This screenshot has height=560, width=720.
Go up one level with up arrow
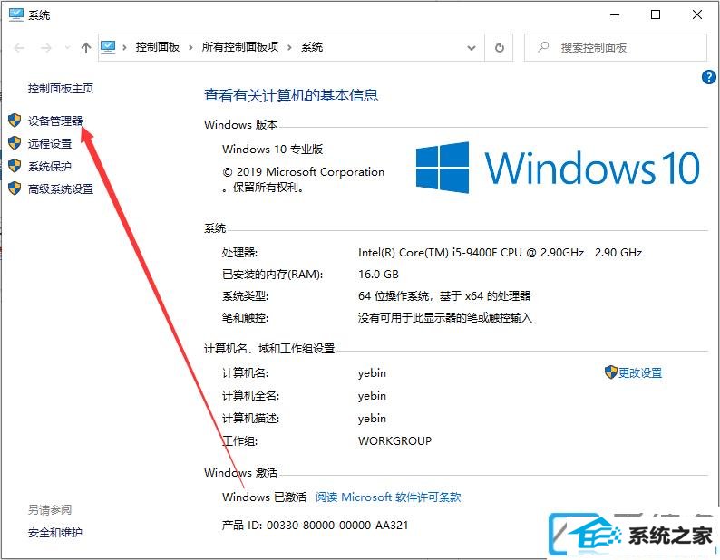point(86,48)
